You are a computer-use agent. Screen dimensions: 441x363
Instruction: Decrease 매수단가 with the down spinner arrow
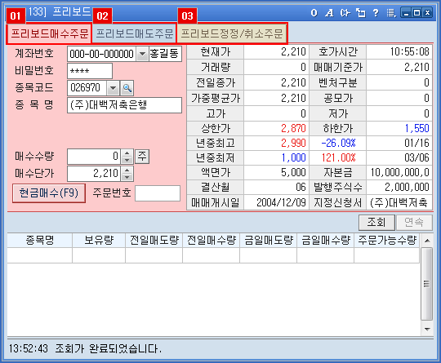click(x=127, y=177)
